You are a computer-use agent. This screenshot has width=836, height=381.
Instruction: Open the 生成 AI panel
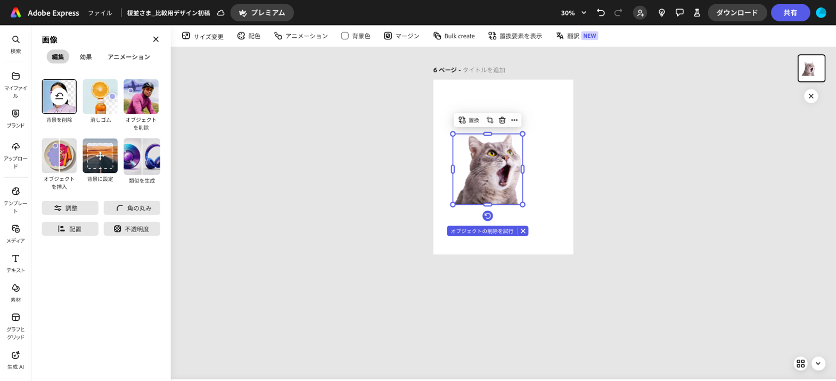tap(15, 360)
